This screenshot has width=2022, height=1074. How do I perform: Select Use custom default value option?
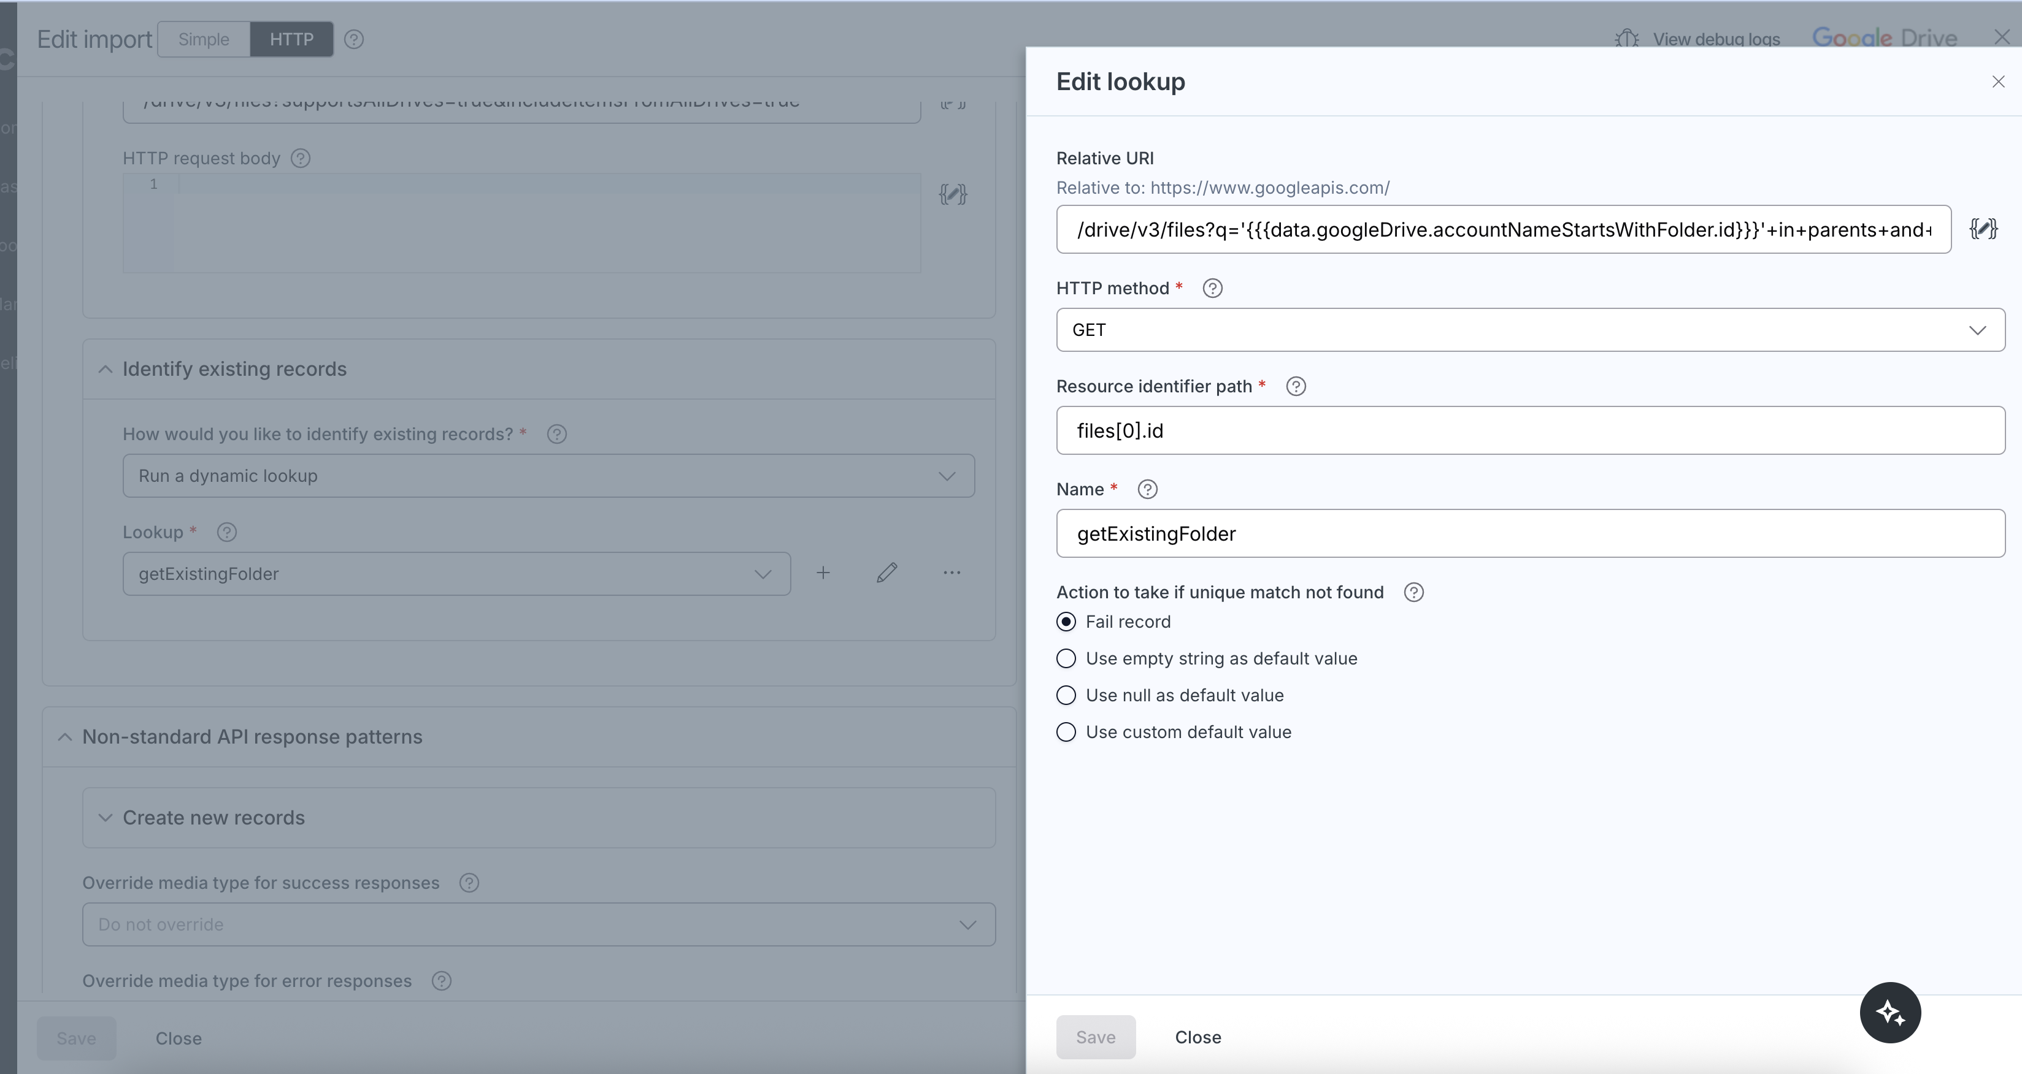1066,733
